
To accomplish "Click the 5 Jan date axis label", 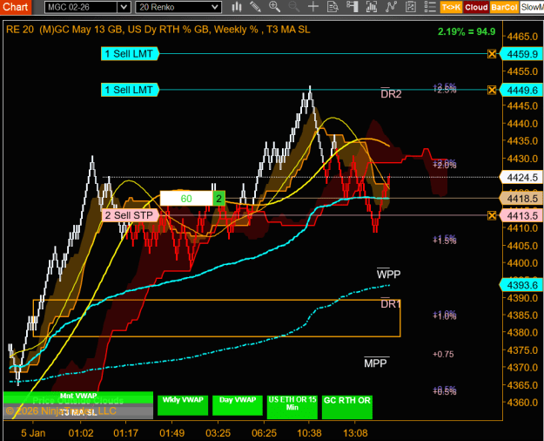I will (33, 433).
